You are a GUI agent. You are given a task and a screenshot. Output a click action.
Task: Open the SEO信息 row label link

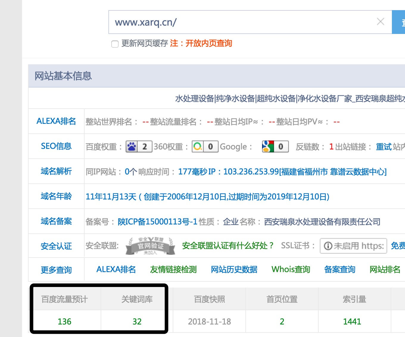[x=56, y=146]
